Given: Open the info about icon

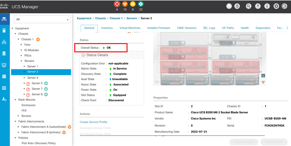Looking at the screenshot, I should pos(267,6).
